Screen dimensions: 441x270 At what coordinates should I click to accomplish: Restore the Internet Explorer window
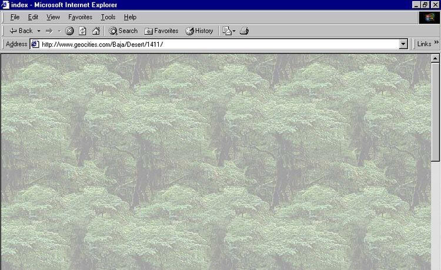click(425, 5)
